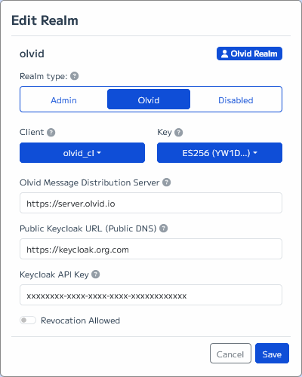Click help icon beside Key label
Viewport: 302px width, 377px height.
(x=179, y=132)
